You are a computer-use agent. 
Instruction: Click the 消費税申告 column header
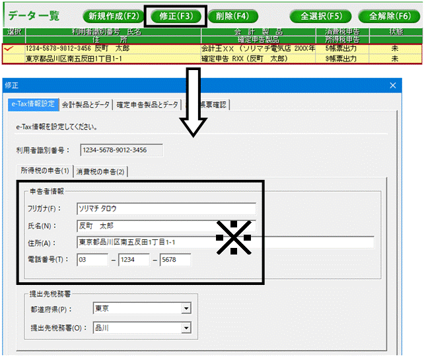tap(342, 32)
